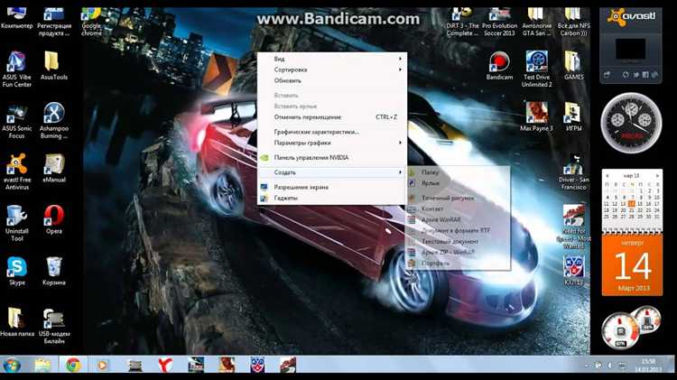
Task: Open Графические характеристики menu entry
Action: pos(332,132)
